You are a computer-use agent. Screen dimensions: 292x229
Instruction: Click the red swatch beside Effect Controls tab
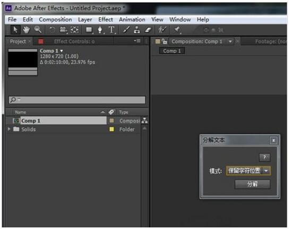[41, 42]
